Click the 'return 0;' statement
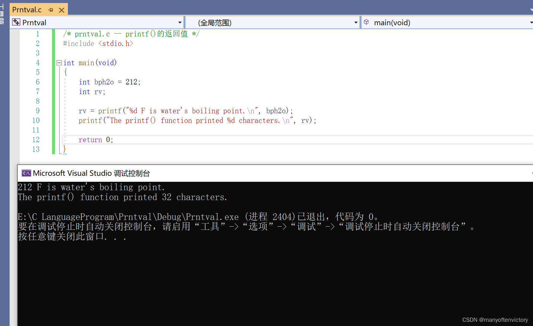Viewport: 533px width, 326px height. 96,140
